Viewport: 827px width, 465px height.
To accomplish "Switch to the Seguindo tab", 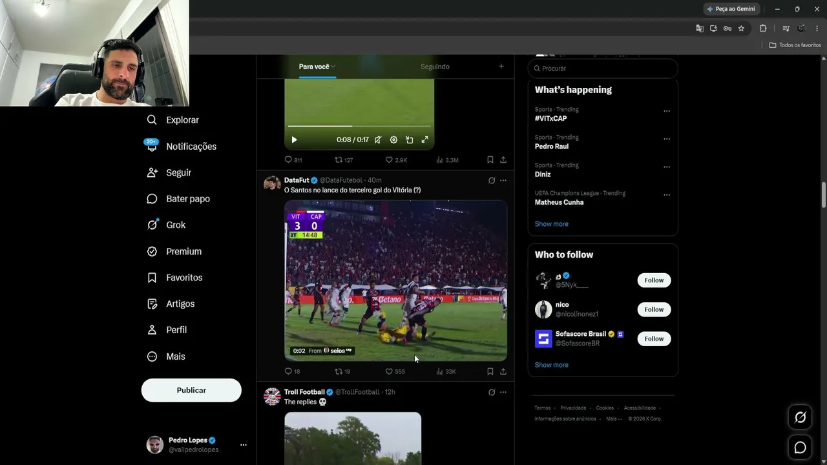I will tap(435, 67).
